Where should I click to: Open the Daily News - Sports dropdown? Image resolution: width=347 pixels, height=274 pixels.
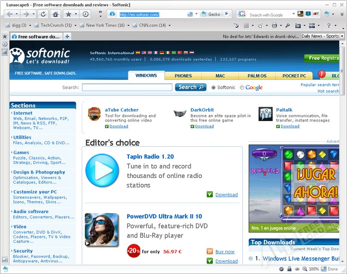[320, 36]
